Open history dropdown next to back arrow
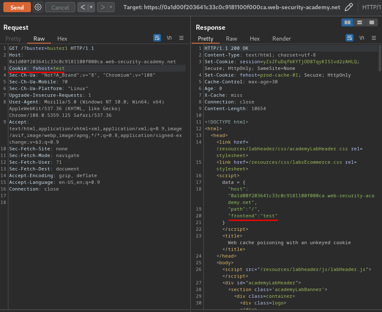The width and height of the screenshot is (382, 312). point(91,7)
